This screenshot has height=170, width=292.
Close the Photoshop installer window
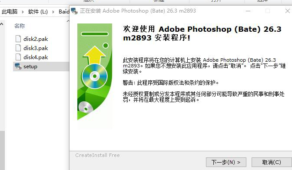pyautogui.click(x=287, y=11)
